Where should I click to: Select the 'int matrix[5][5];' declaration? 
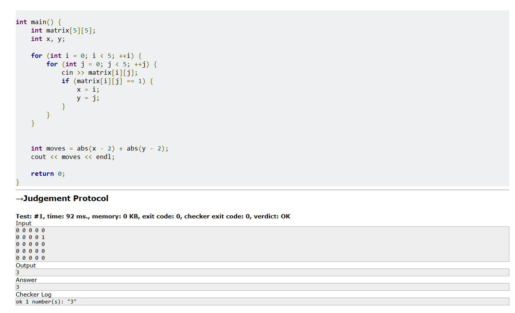[63, 30]
